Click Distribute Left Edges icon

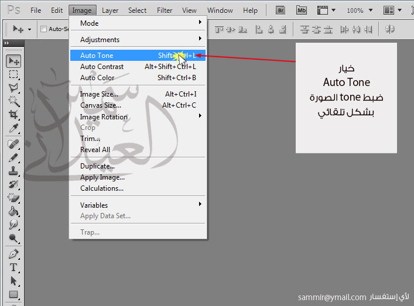click(x=344, y=29)
